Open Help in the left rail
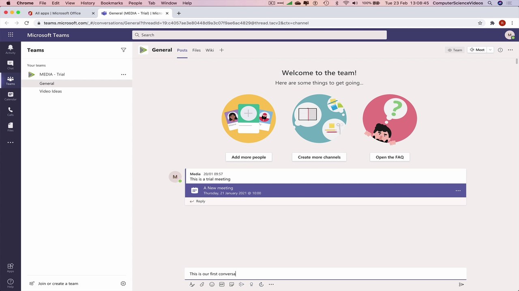Image resolution: width=519 pixels, height=291 pixels. [x=11, y=283]
